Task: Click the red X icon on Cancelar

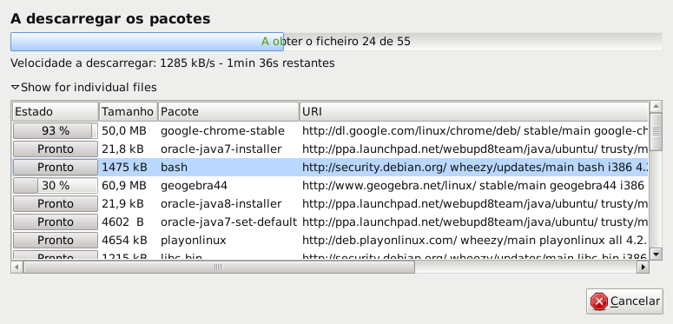Action: coord(598,301)
